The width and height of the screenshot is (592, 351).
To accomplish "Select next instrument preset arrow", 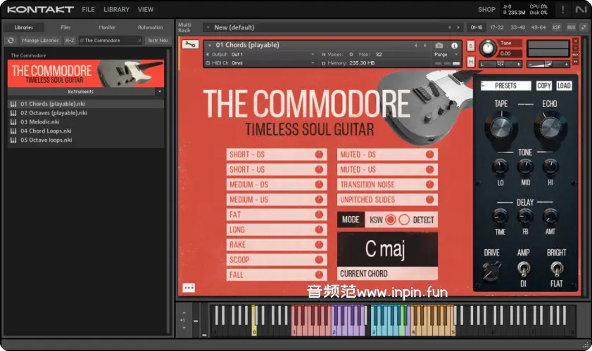I will [425, 46].
